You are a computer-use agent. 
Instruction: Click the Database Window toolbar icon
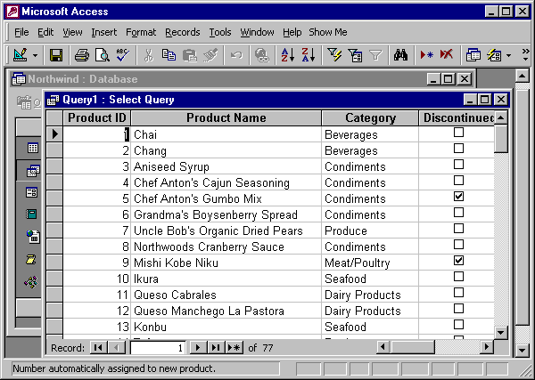click(x=473, y=55)
